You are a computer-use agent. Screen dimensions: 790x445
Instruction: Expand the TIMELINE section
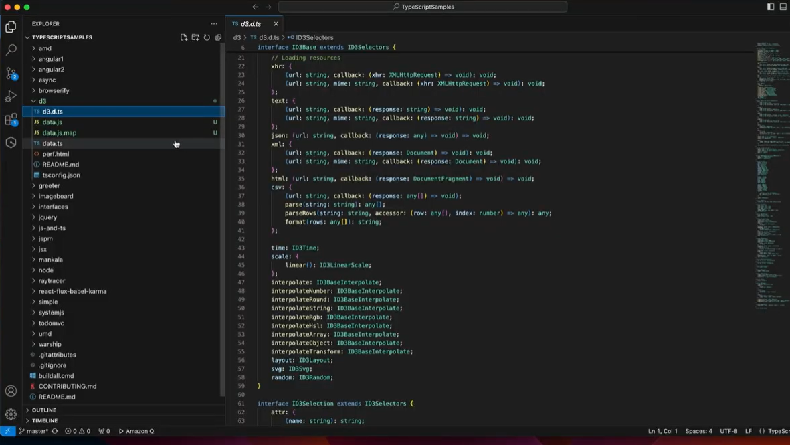(45, 420)
